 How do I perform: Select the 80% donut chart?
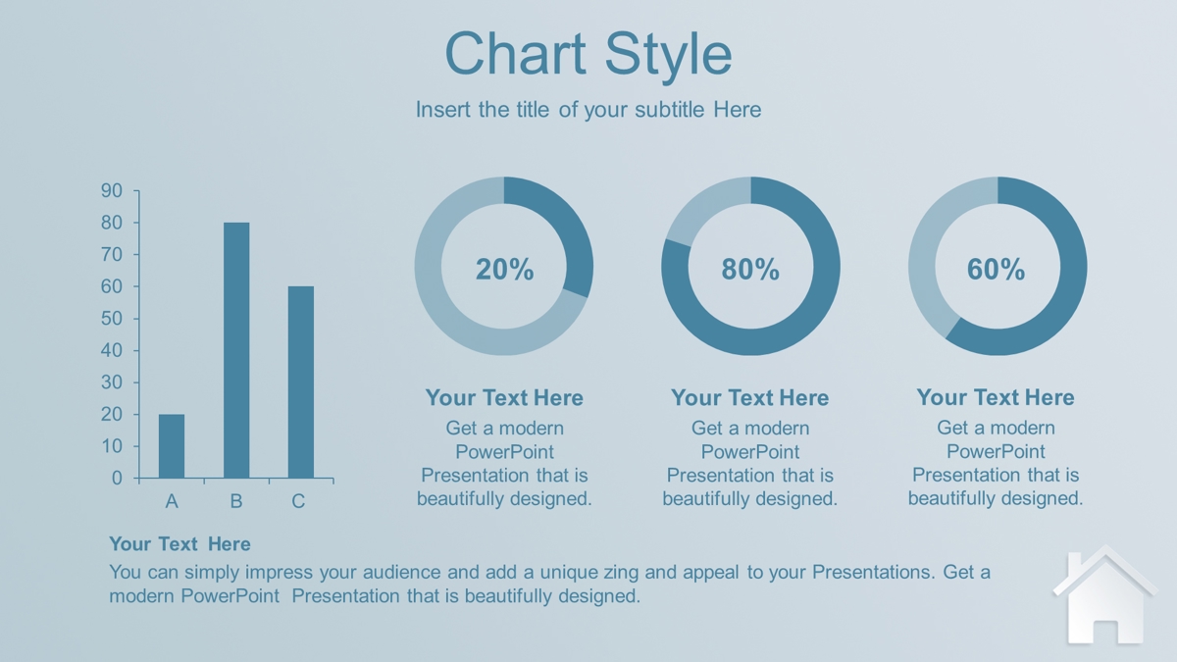(x=750, y=266)
